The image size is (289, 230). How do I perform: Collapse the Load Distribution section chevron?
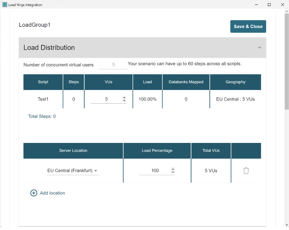pos(259,48)
